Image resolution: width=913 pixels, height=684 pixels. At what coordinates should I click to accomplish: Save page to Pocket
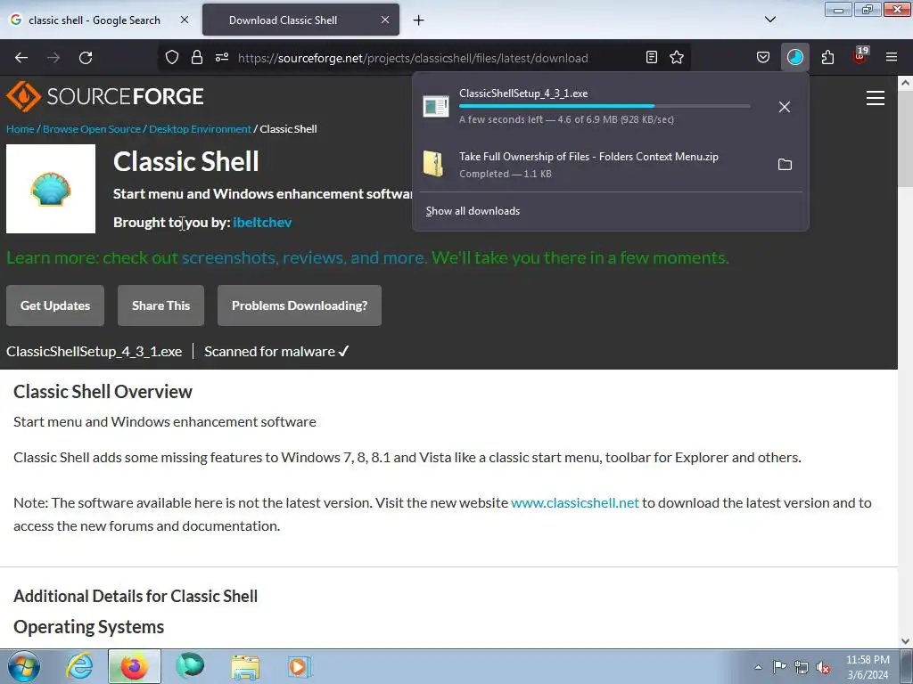(x=763, y=58)
